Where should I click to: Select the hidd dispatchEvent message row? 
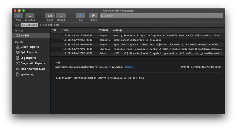pos(138,53)
